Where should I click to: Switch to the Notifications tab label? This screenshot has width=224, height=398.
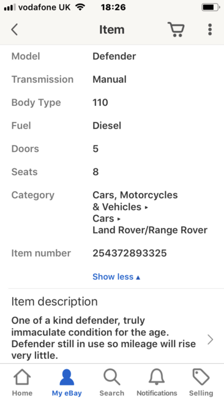(157, 393)
